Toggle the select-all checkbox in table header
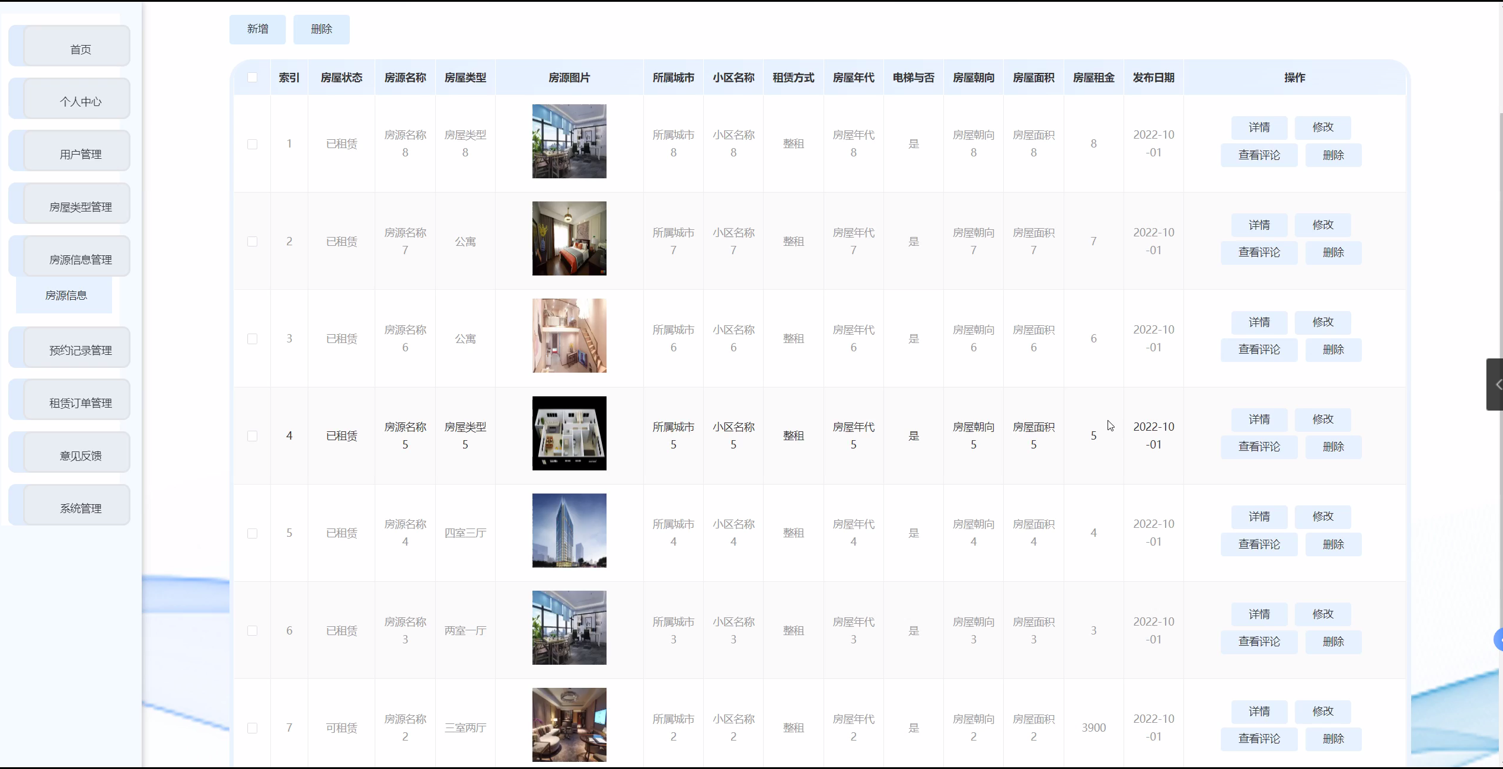This screenshot has height=769, width=1503. tap(253, 77)
